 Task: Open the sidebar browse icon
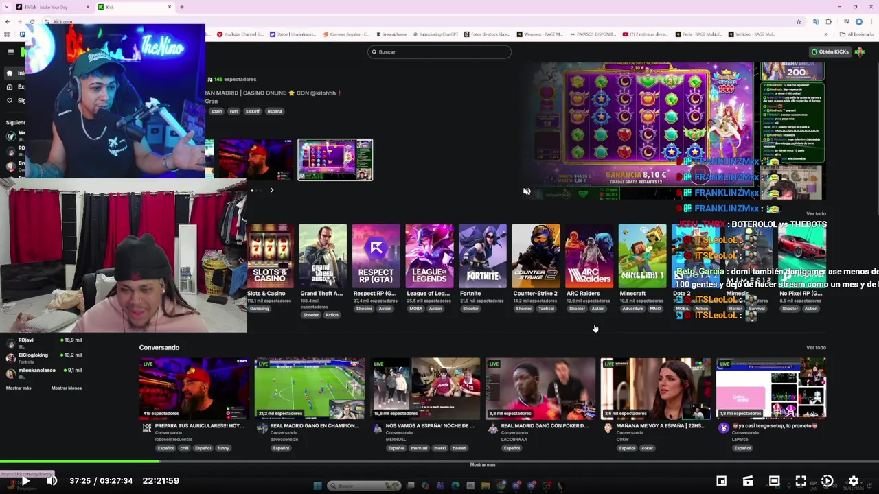click(10, 87)
